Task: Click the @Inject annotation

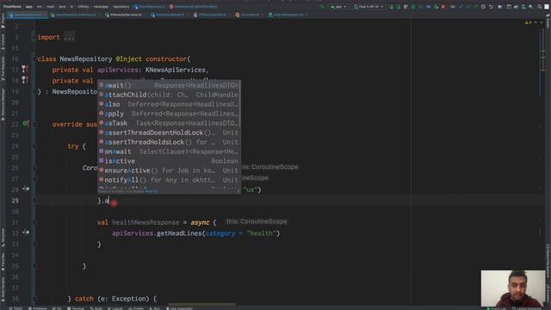Action: point(128,59)
